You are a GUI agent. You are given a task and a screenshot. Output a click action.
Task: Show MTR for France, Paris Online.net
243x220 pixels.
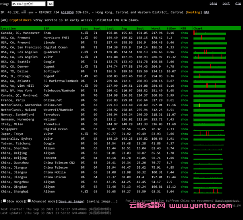184,100
